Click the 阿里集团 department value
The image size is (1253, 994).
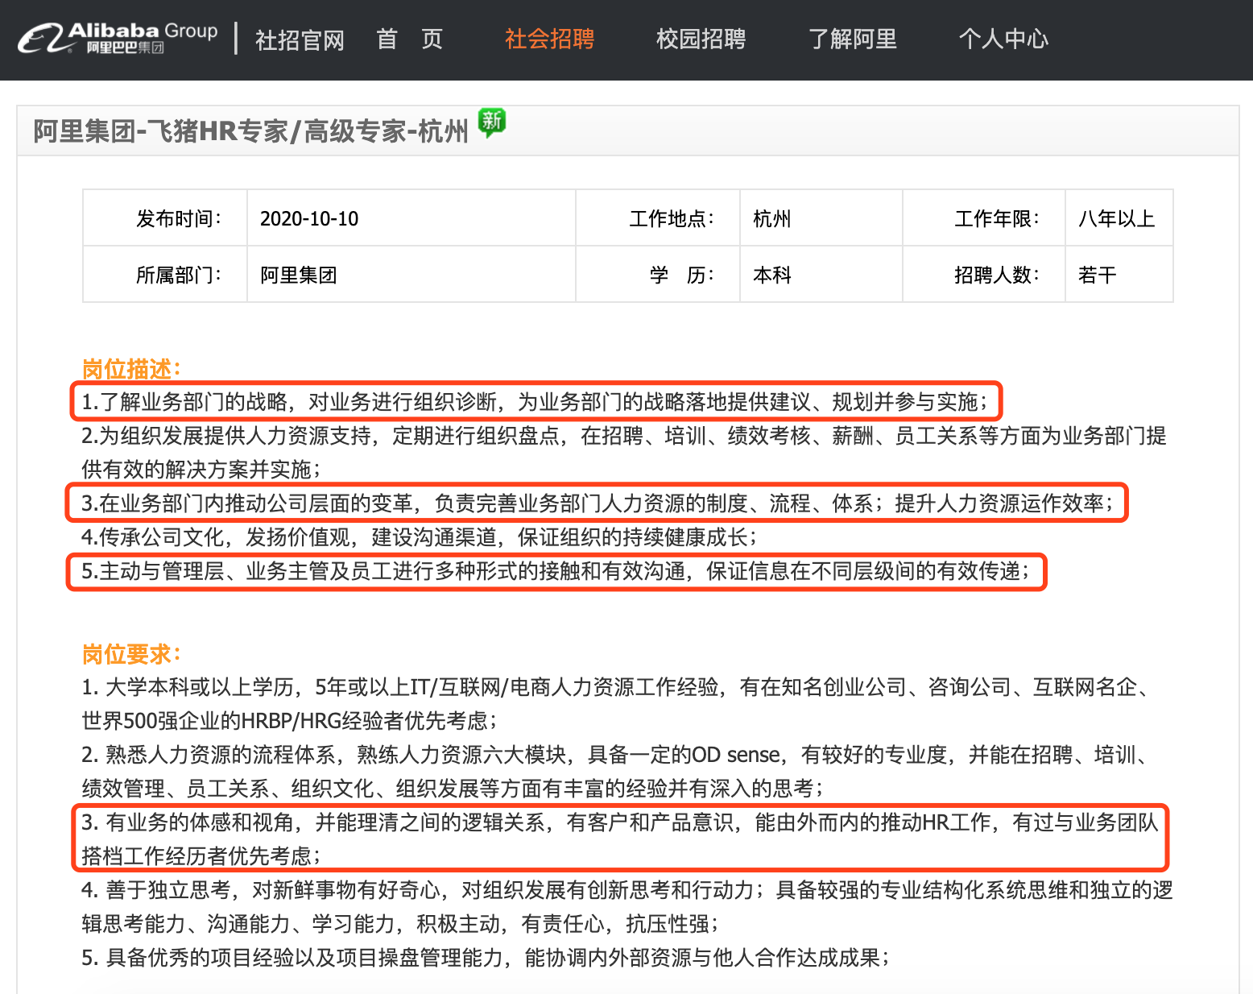point(299,275)
